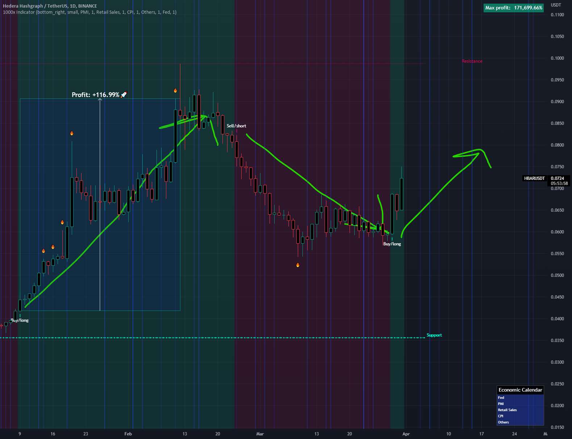The width and height of the screenshot is (572, 439).
Task: Click the '24' date label after Apr
Action: click(x=514, y=434)
